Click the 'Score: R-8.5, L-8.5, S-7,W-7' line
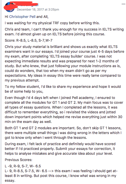 (28, 40)
